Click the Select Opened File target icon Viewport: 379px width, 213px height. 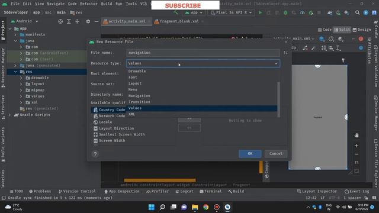pos(60,21)
